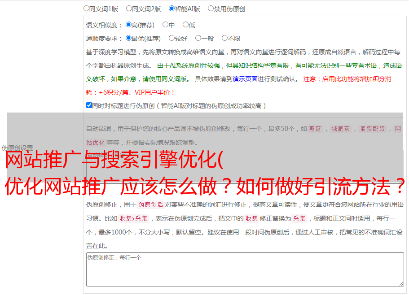Viewport: 409px width, 295px height.
Task: Select 禁用伪原创 radio option
Action: 211,9
